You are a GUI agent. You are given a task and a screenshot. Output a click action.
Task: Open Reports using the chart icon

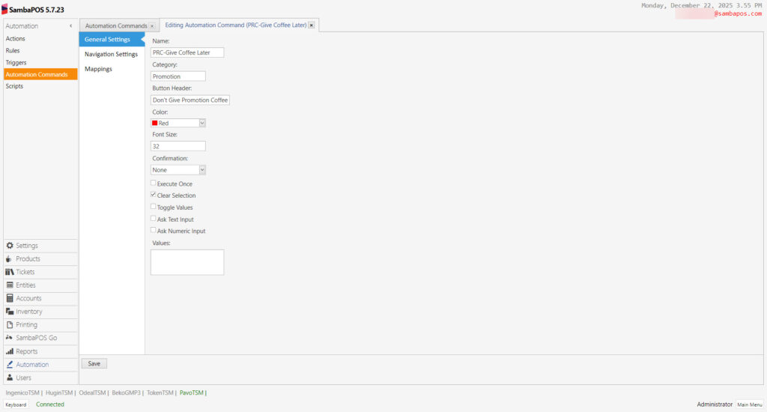click(x=10, y=351)
